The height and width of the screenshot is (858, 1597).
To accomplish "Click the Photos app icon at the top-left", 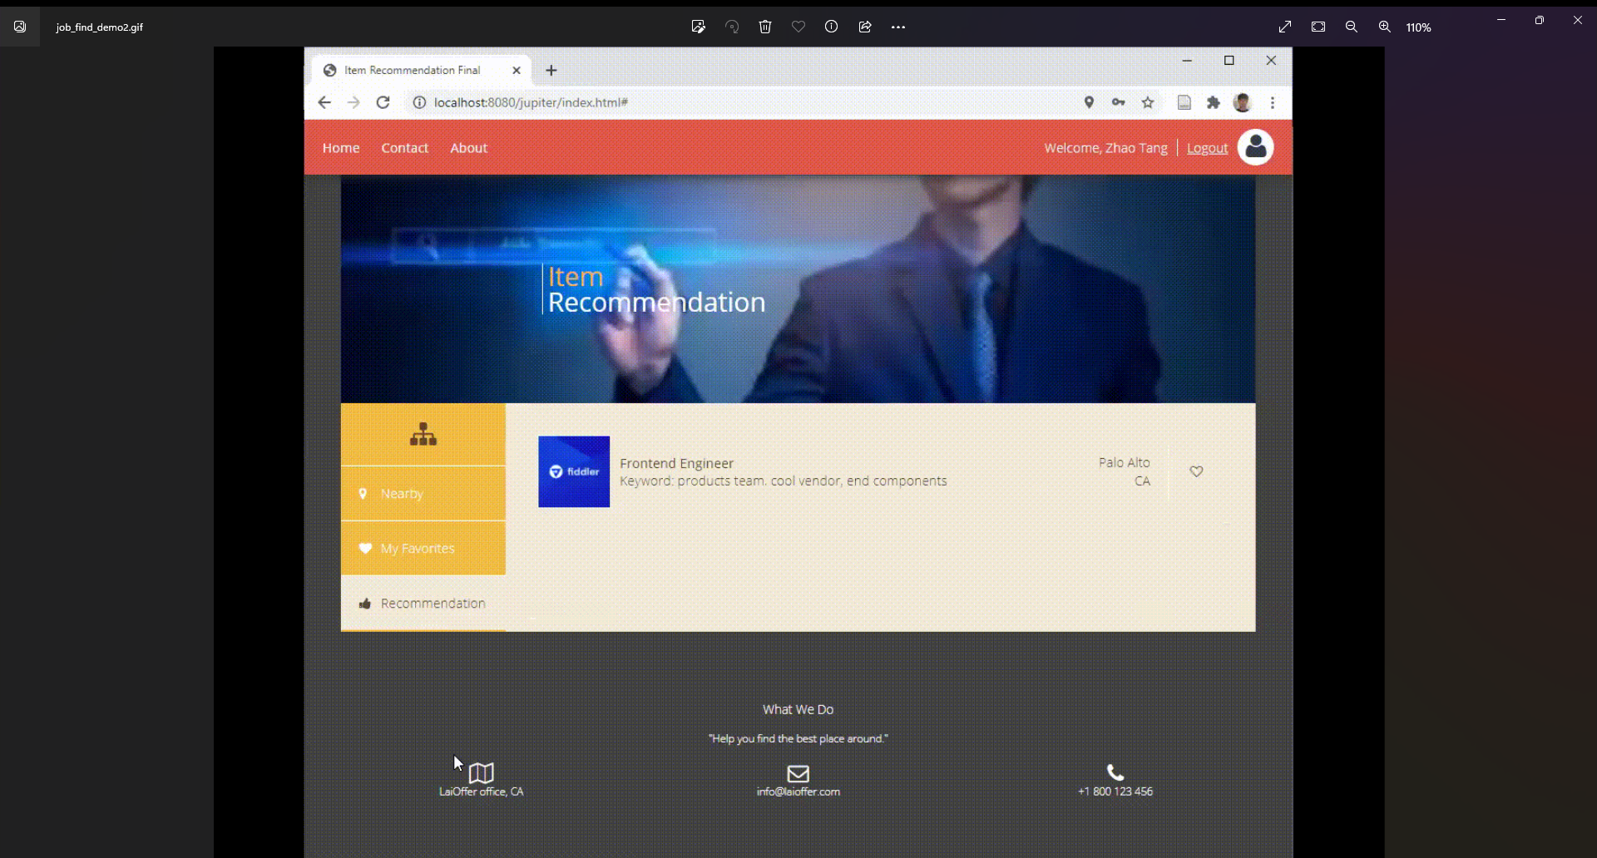I will click(20, 27).
